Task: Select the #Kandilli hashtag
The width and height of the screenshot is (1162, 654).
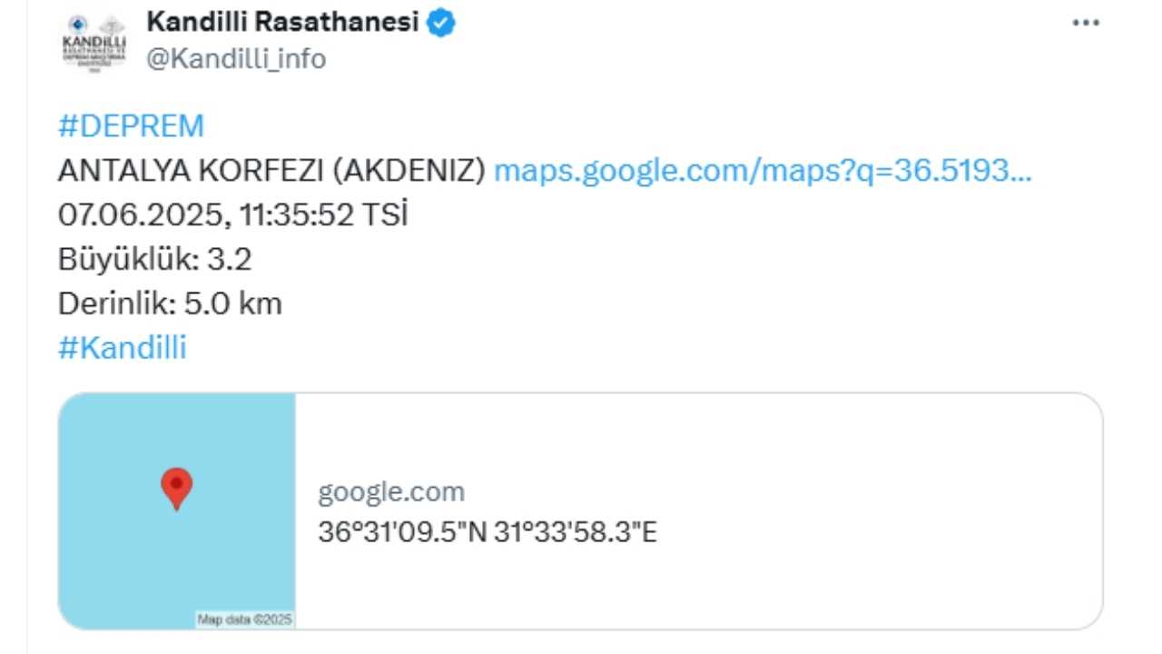Action: pyautogui.click(x=122, y=348)
